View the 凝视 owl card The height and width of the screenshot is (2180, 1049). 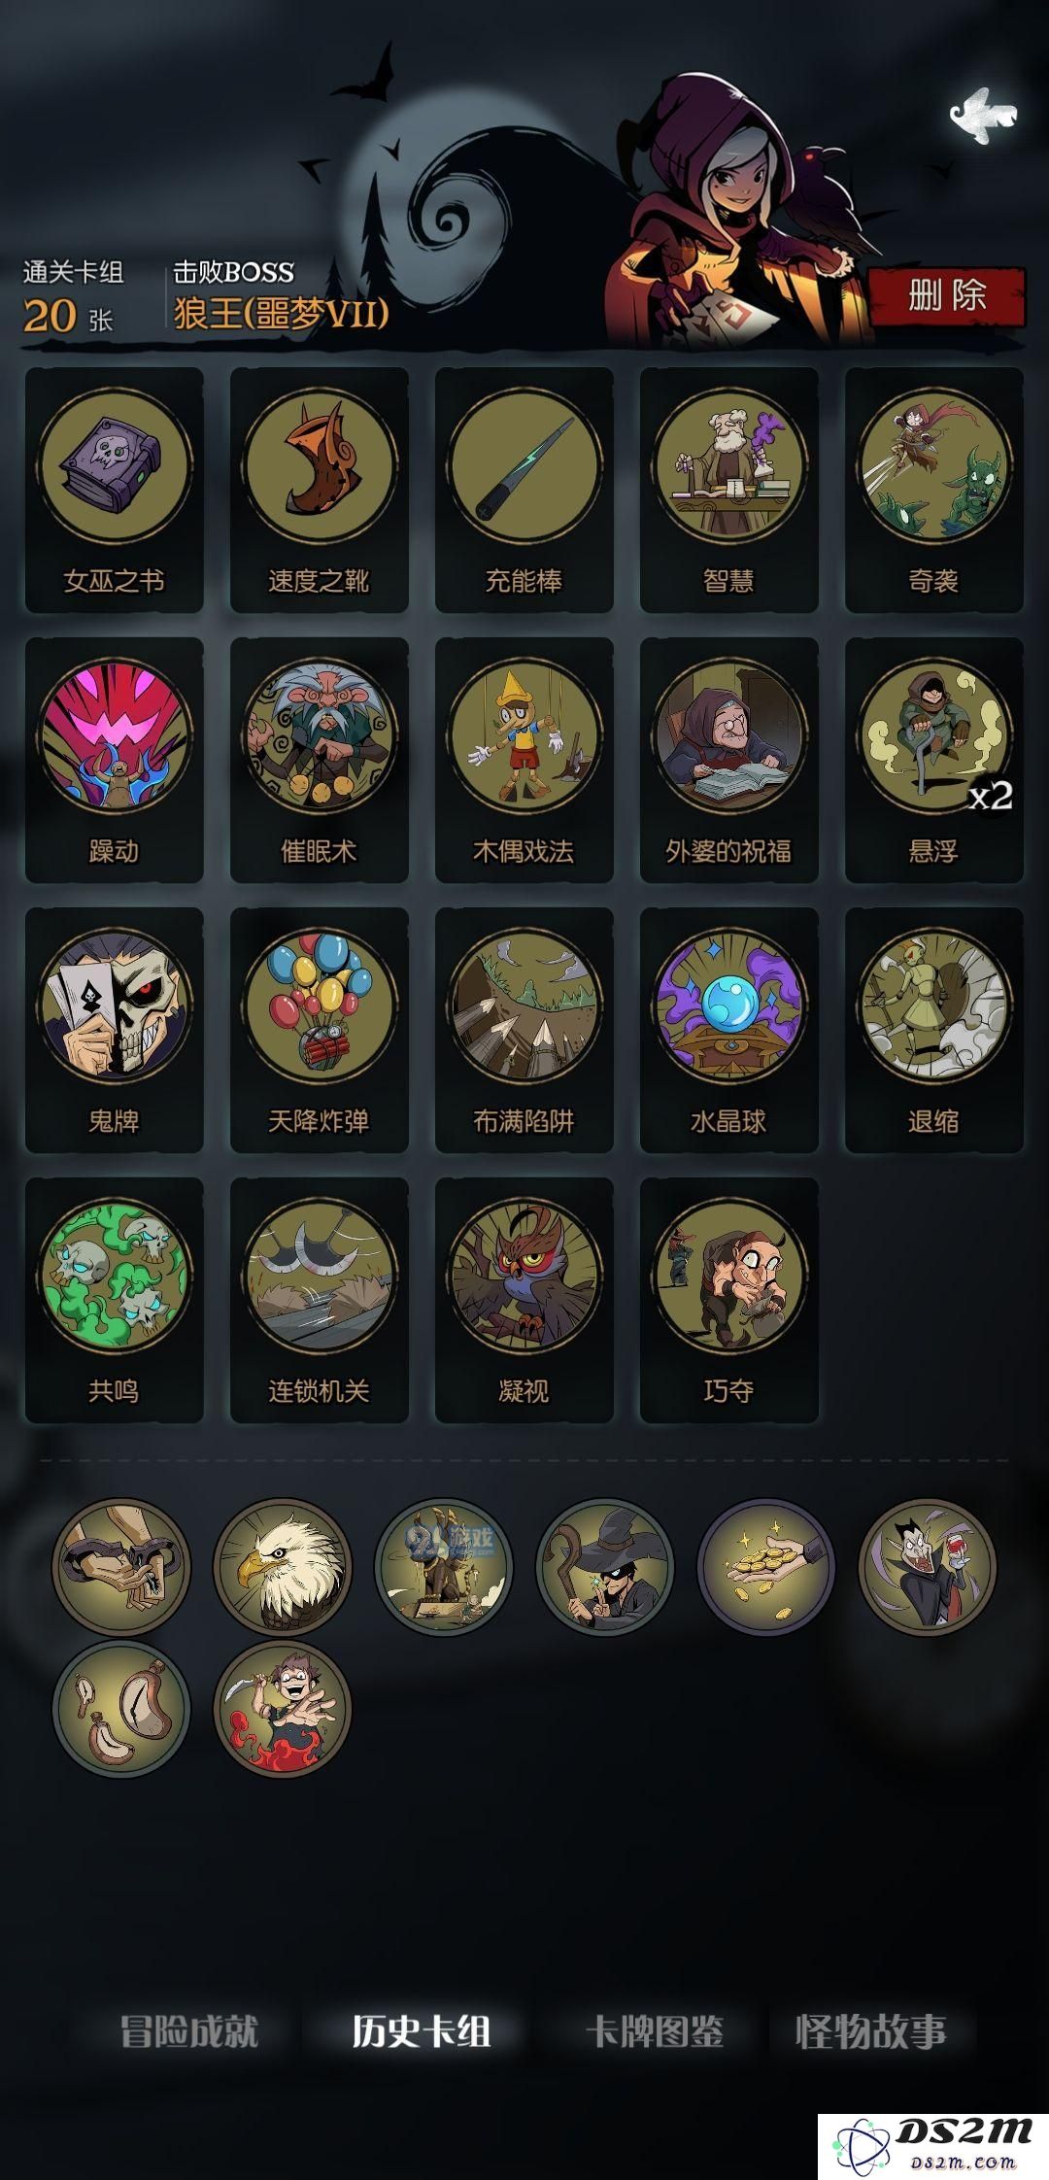(x=524, y=1300)
